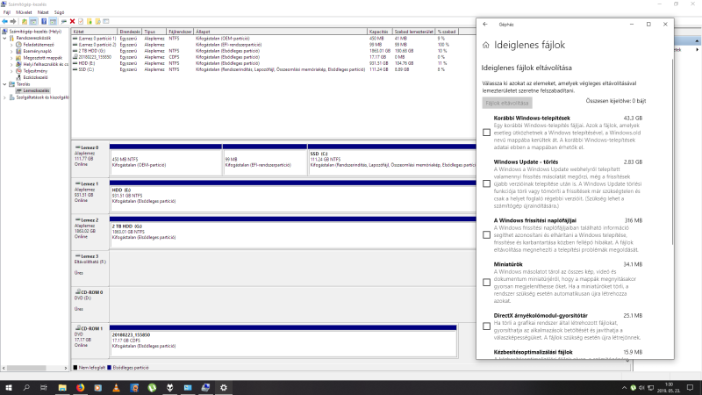Check the Korábbi Windows-telepítések checkbox

487,133
